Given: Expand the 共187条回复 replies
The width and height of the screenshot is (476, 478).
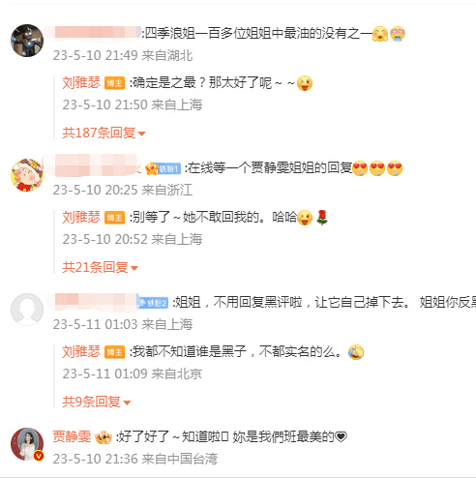Looking at the screenshot, I should click(x=104, y=133).
